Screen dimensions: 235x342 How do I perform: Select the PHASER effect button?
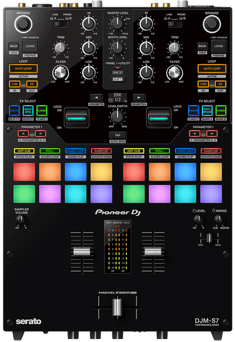point(221,111)
